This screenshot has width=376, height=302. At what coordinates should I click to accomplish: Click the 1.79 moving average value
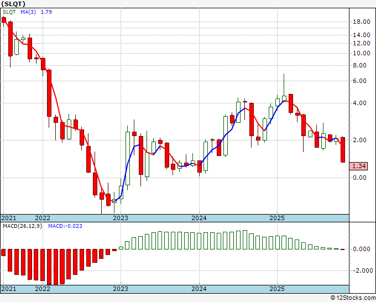click(x=46, y=12)
